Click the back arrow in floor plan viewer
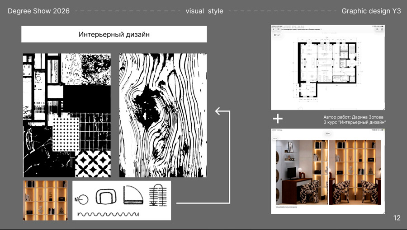Viewport: 407px width, 230px height. [274, 29]
